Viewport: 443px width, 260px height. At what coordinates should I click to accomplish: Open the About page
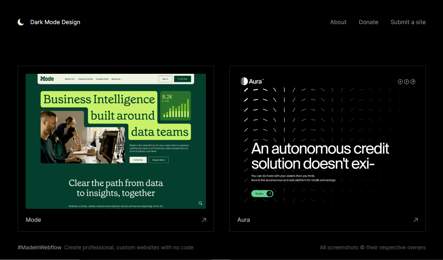click(338, 22)
